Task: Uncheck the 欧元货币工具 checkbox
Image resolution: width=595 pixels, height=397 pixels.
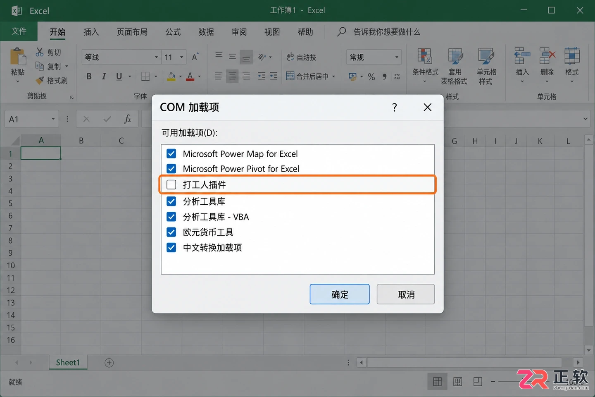Action: pyautogui.click(x=171, y=232)
